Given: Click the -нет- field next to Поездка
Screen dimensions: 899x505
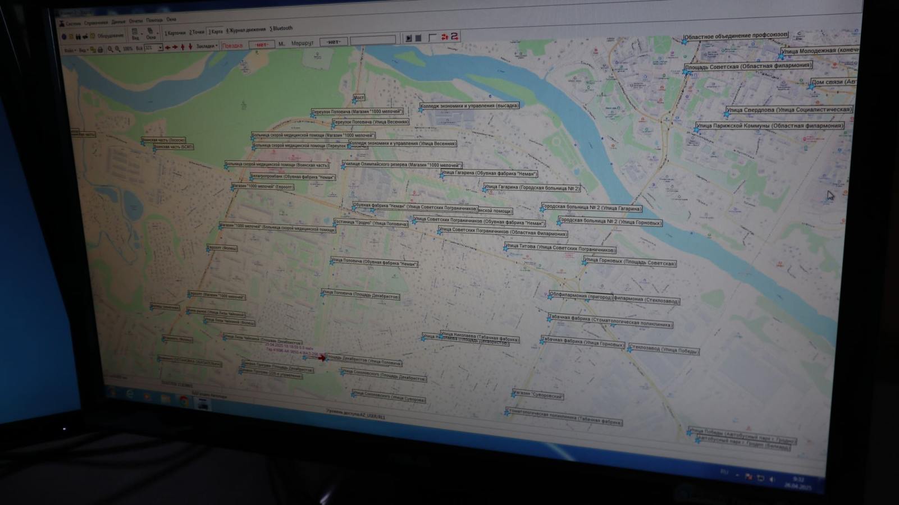Looking at the screenshot, I should (262, 45).
